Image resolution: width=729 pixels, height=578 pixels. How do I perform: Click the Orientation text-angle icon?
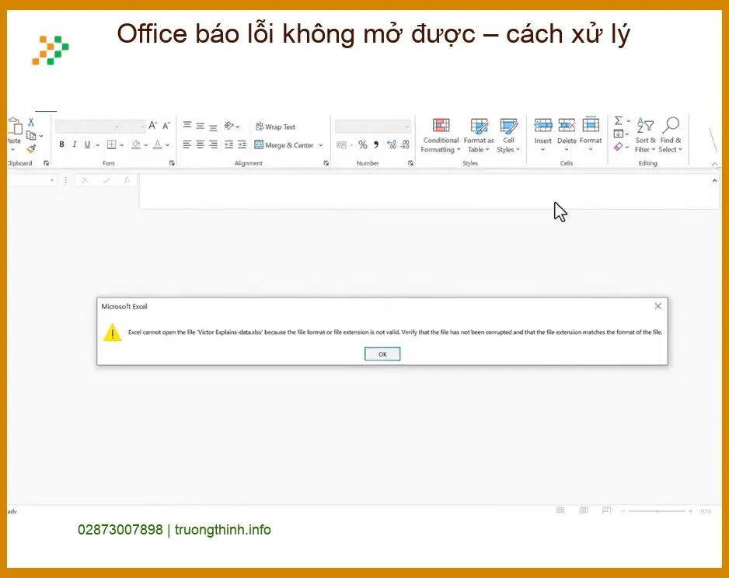pyautogui.click(x=229, y=126)
